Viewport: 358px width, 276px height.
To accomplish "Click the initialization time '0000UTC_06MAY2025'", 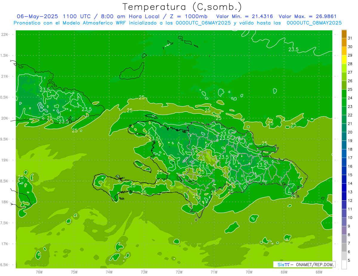I will click(203, 23).
